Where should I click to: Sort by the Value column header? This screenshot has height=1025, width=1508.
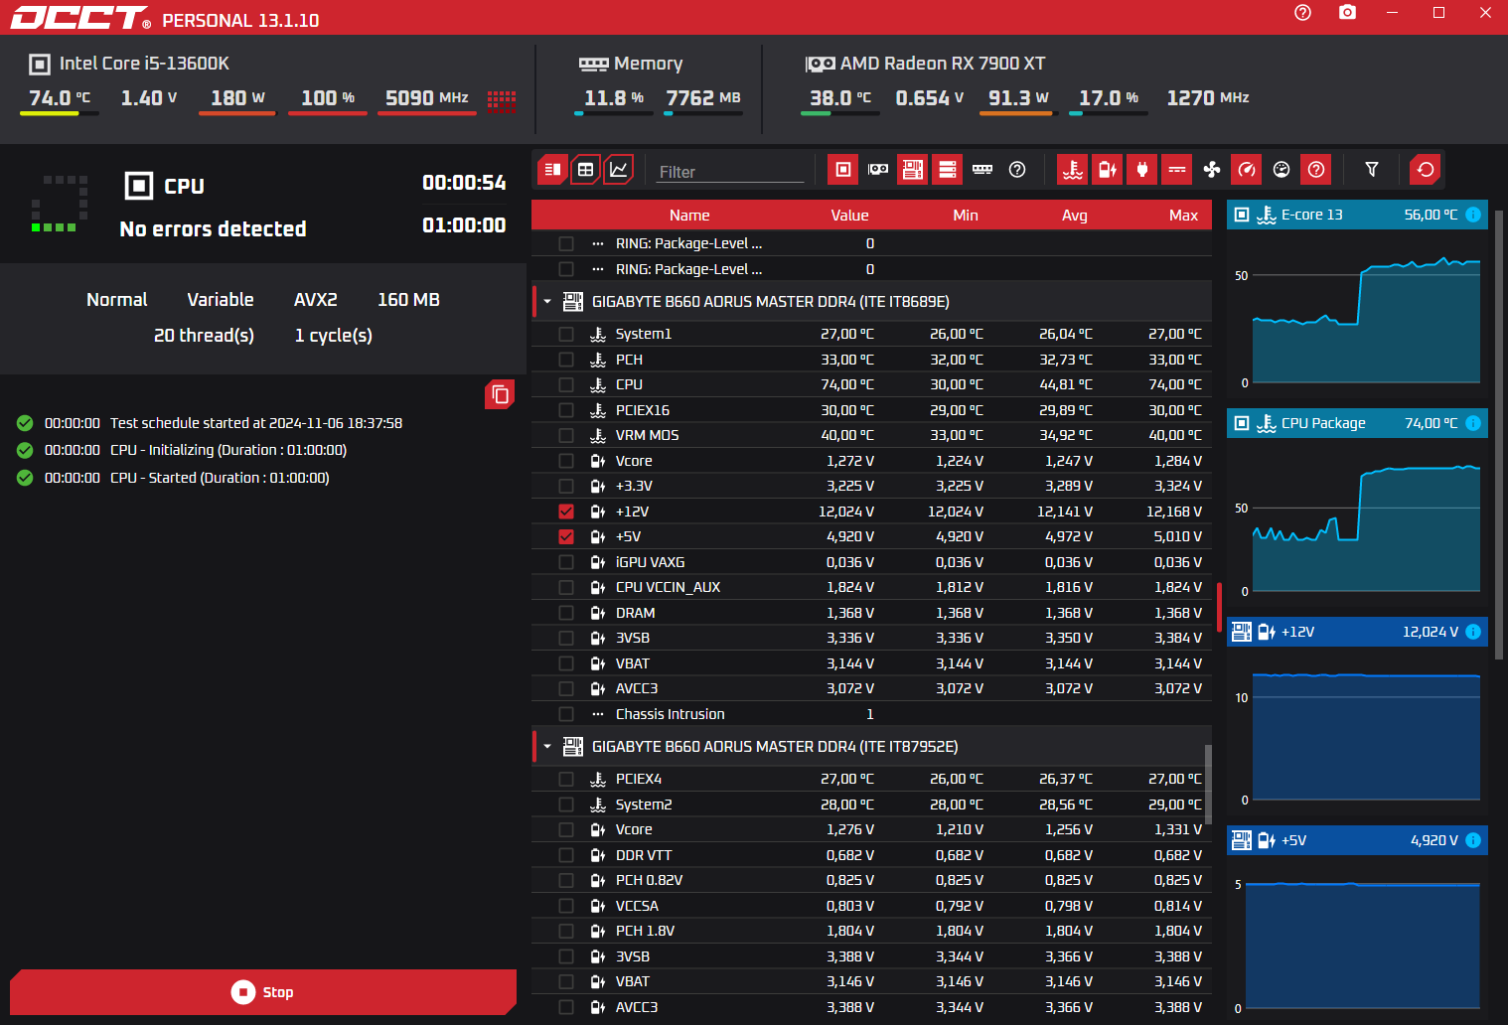tap(849, 216)
